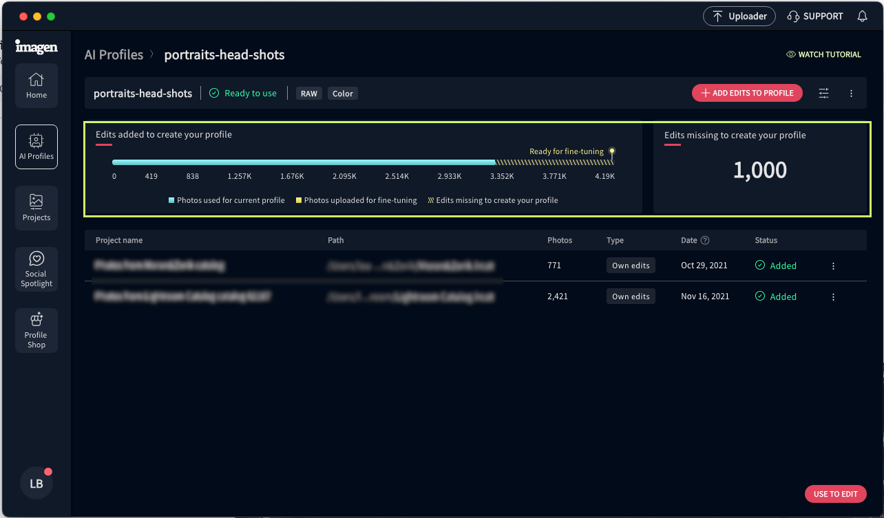Click Watch Tutorial link
Image resolution: width=884 pixels, height=518 pixels.
[823, 54]
